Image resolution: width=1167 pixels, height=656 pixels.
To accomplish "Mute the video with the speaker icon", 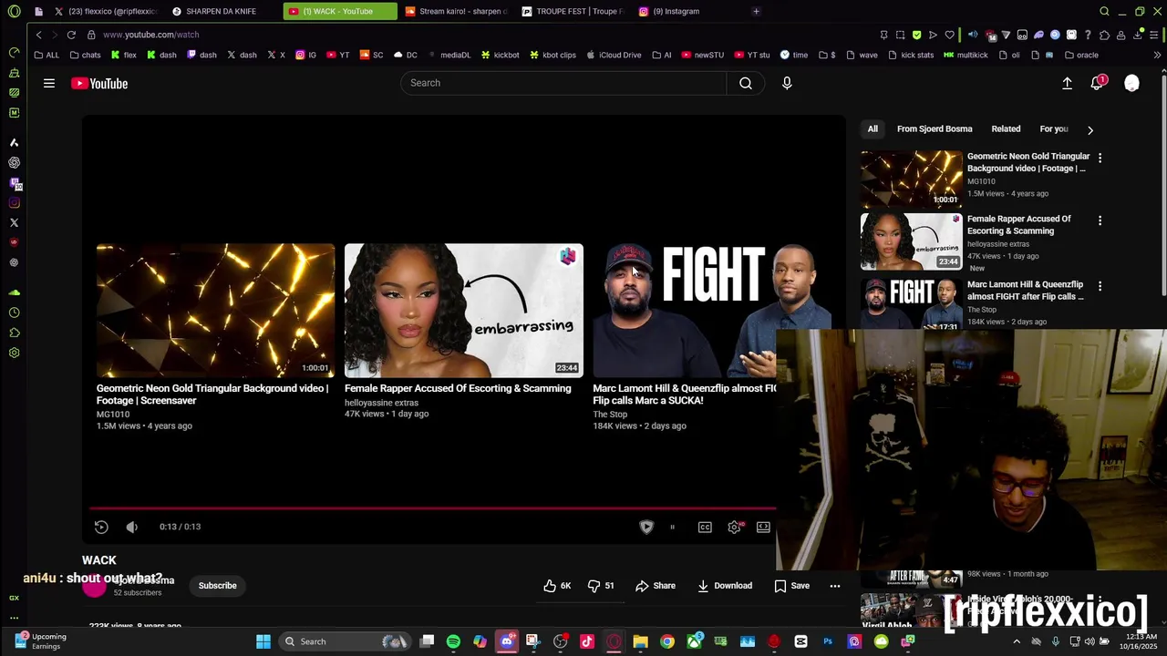I will click(x=131, y=527).
